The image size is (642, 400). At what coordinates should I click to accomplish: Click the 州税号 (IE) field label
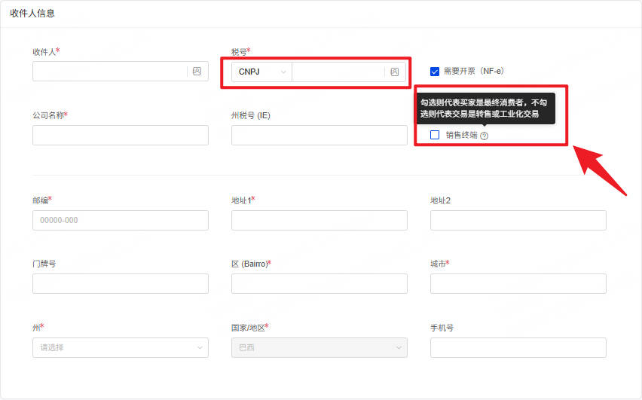[x=251, y=115]
